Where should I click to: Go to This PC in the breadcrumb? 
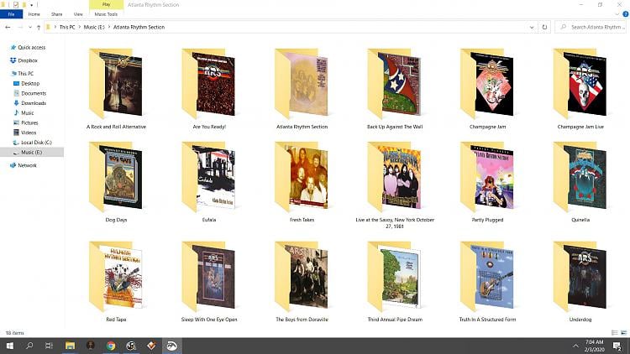tap(67, 27)
